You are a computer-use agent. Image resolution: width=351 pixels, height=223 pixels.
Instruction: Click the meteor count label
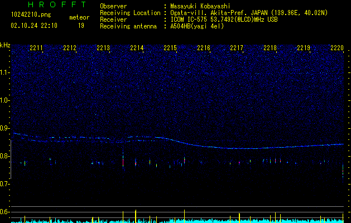tap(79, 17)
